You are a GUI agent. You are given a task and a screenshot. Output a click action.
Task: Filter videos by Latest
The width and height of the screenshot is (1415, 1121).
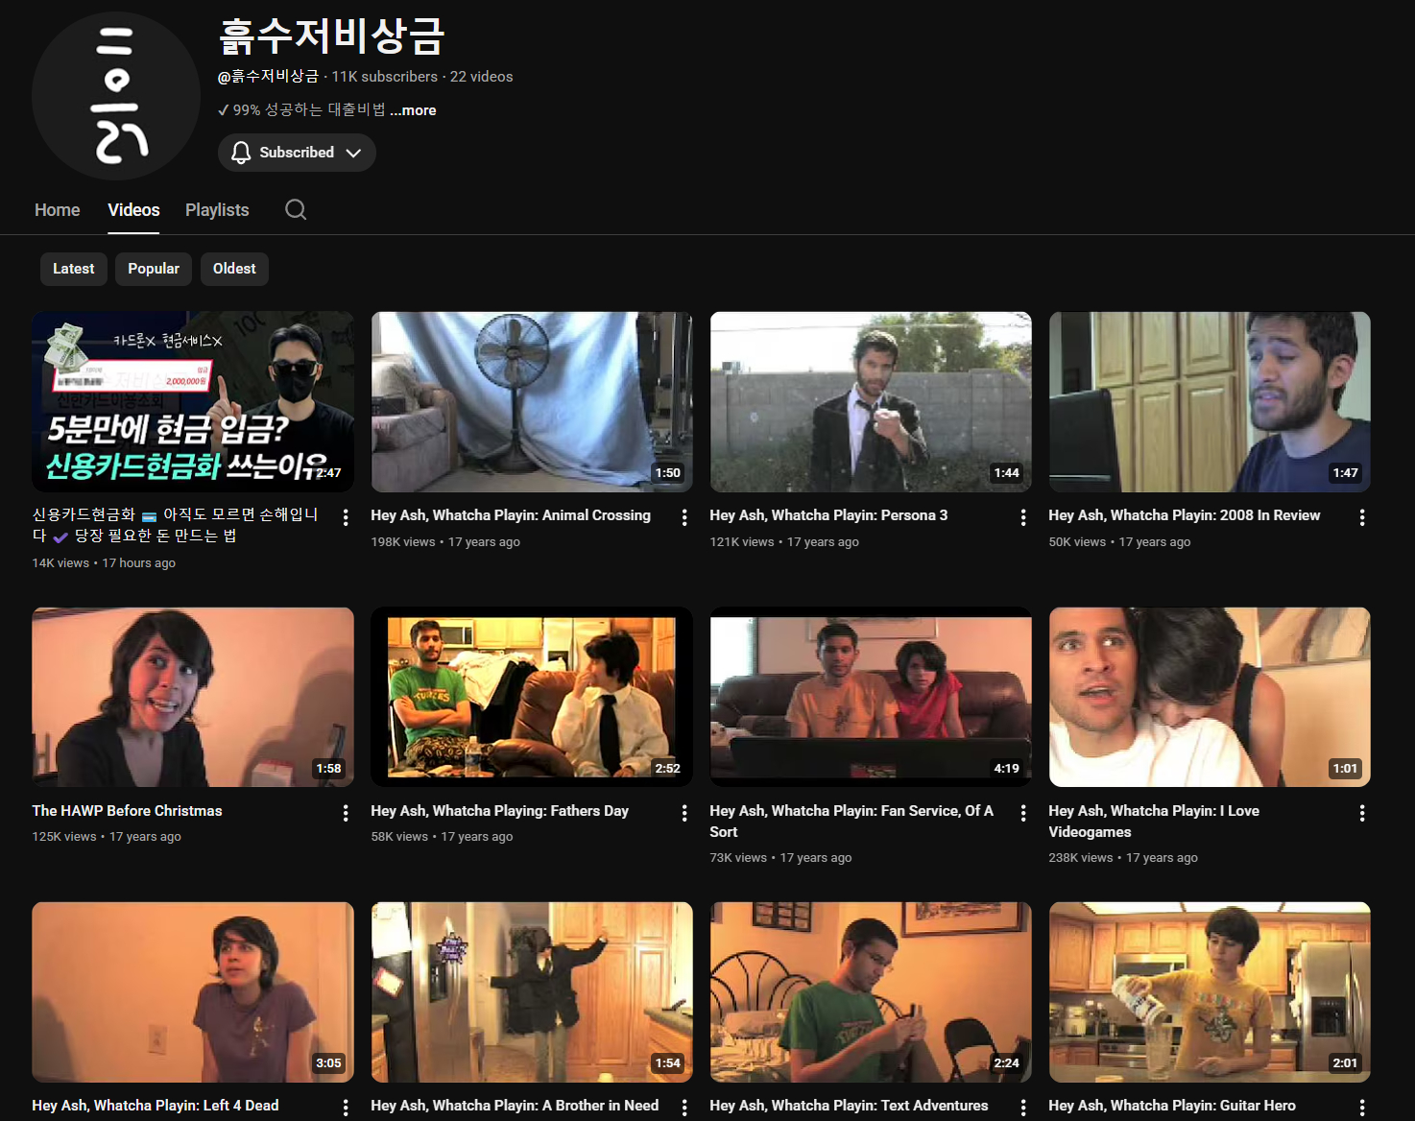(x=73, y=269)
